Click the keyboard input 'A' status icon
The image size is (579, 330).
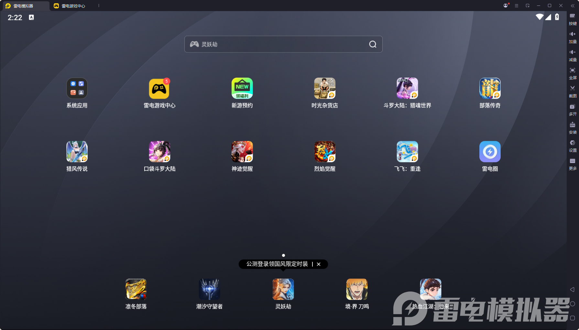pos(31,17)
